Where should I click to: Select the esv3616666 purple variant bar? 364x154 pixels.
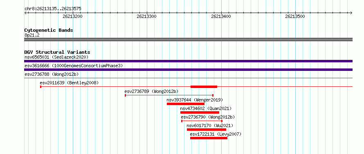188,70
